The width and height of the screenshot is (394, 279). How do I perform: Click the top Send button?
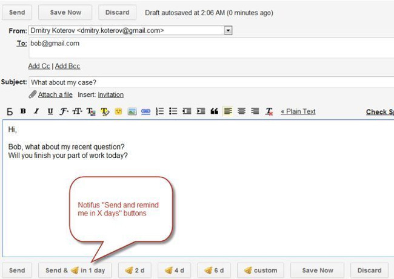(17, 12)
